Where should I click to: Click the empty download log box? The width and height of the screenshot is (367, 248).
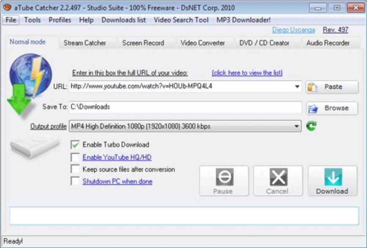point(184,216)
